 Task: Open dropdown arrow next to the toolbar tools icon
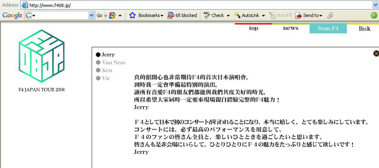point(120,16)
